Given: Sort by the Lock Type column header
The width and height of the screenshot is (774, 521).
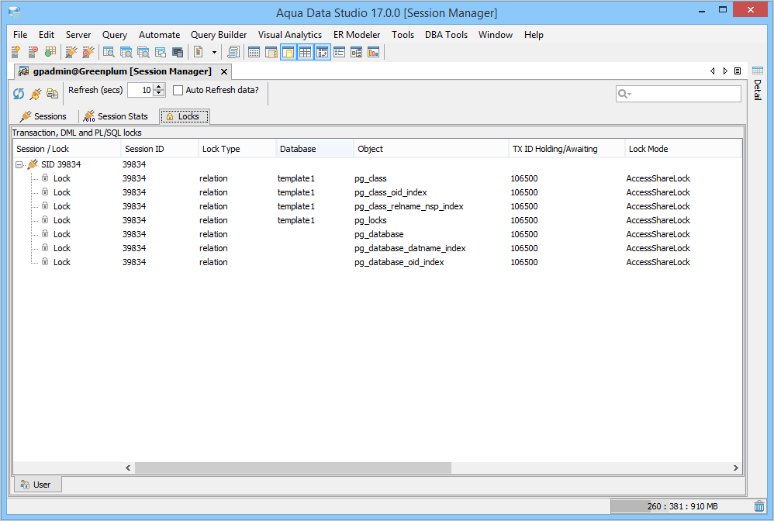Looking at the screenshot, I should [x=237, y=149].
